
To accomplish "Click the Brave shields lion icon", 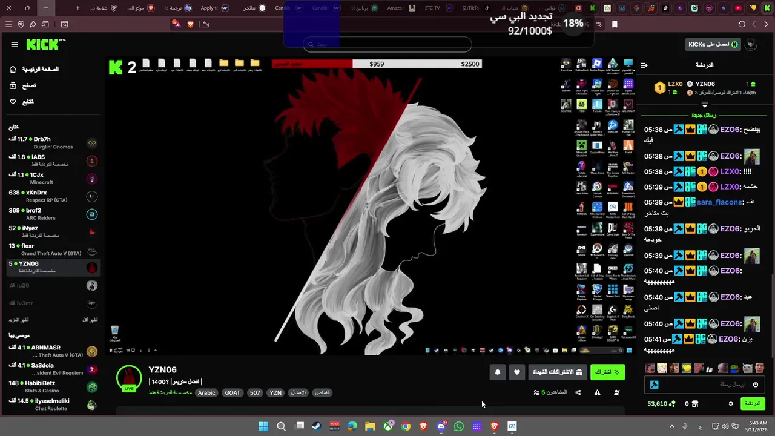I will point(190,24).
